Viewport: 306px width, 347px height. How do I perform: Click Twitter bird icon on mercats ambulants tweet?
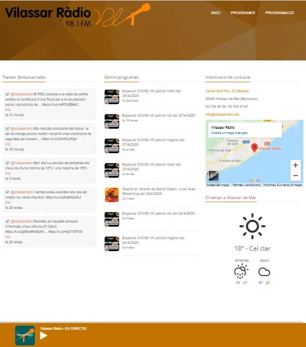pos(7,129)
